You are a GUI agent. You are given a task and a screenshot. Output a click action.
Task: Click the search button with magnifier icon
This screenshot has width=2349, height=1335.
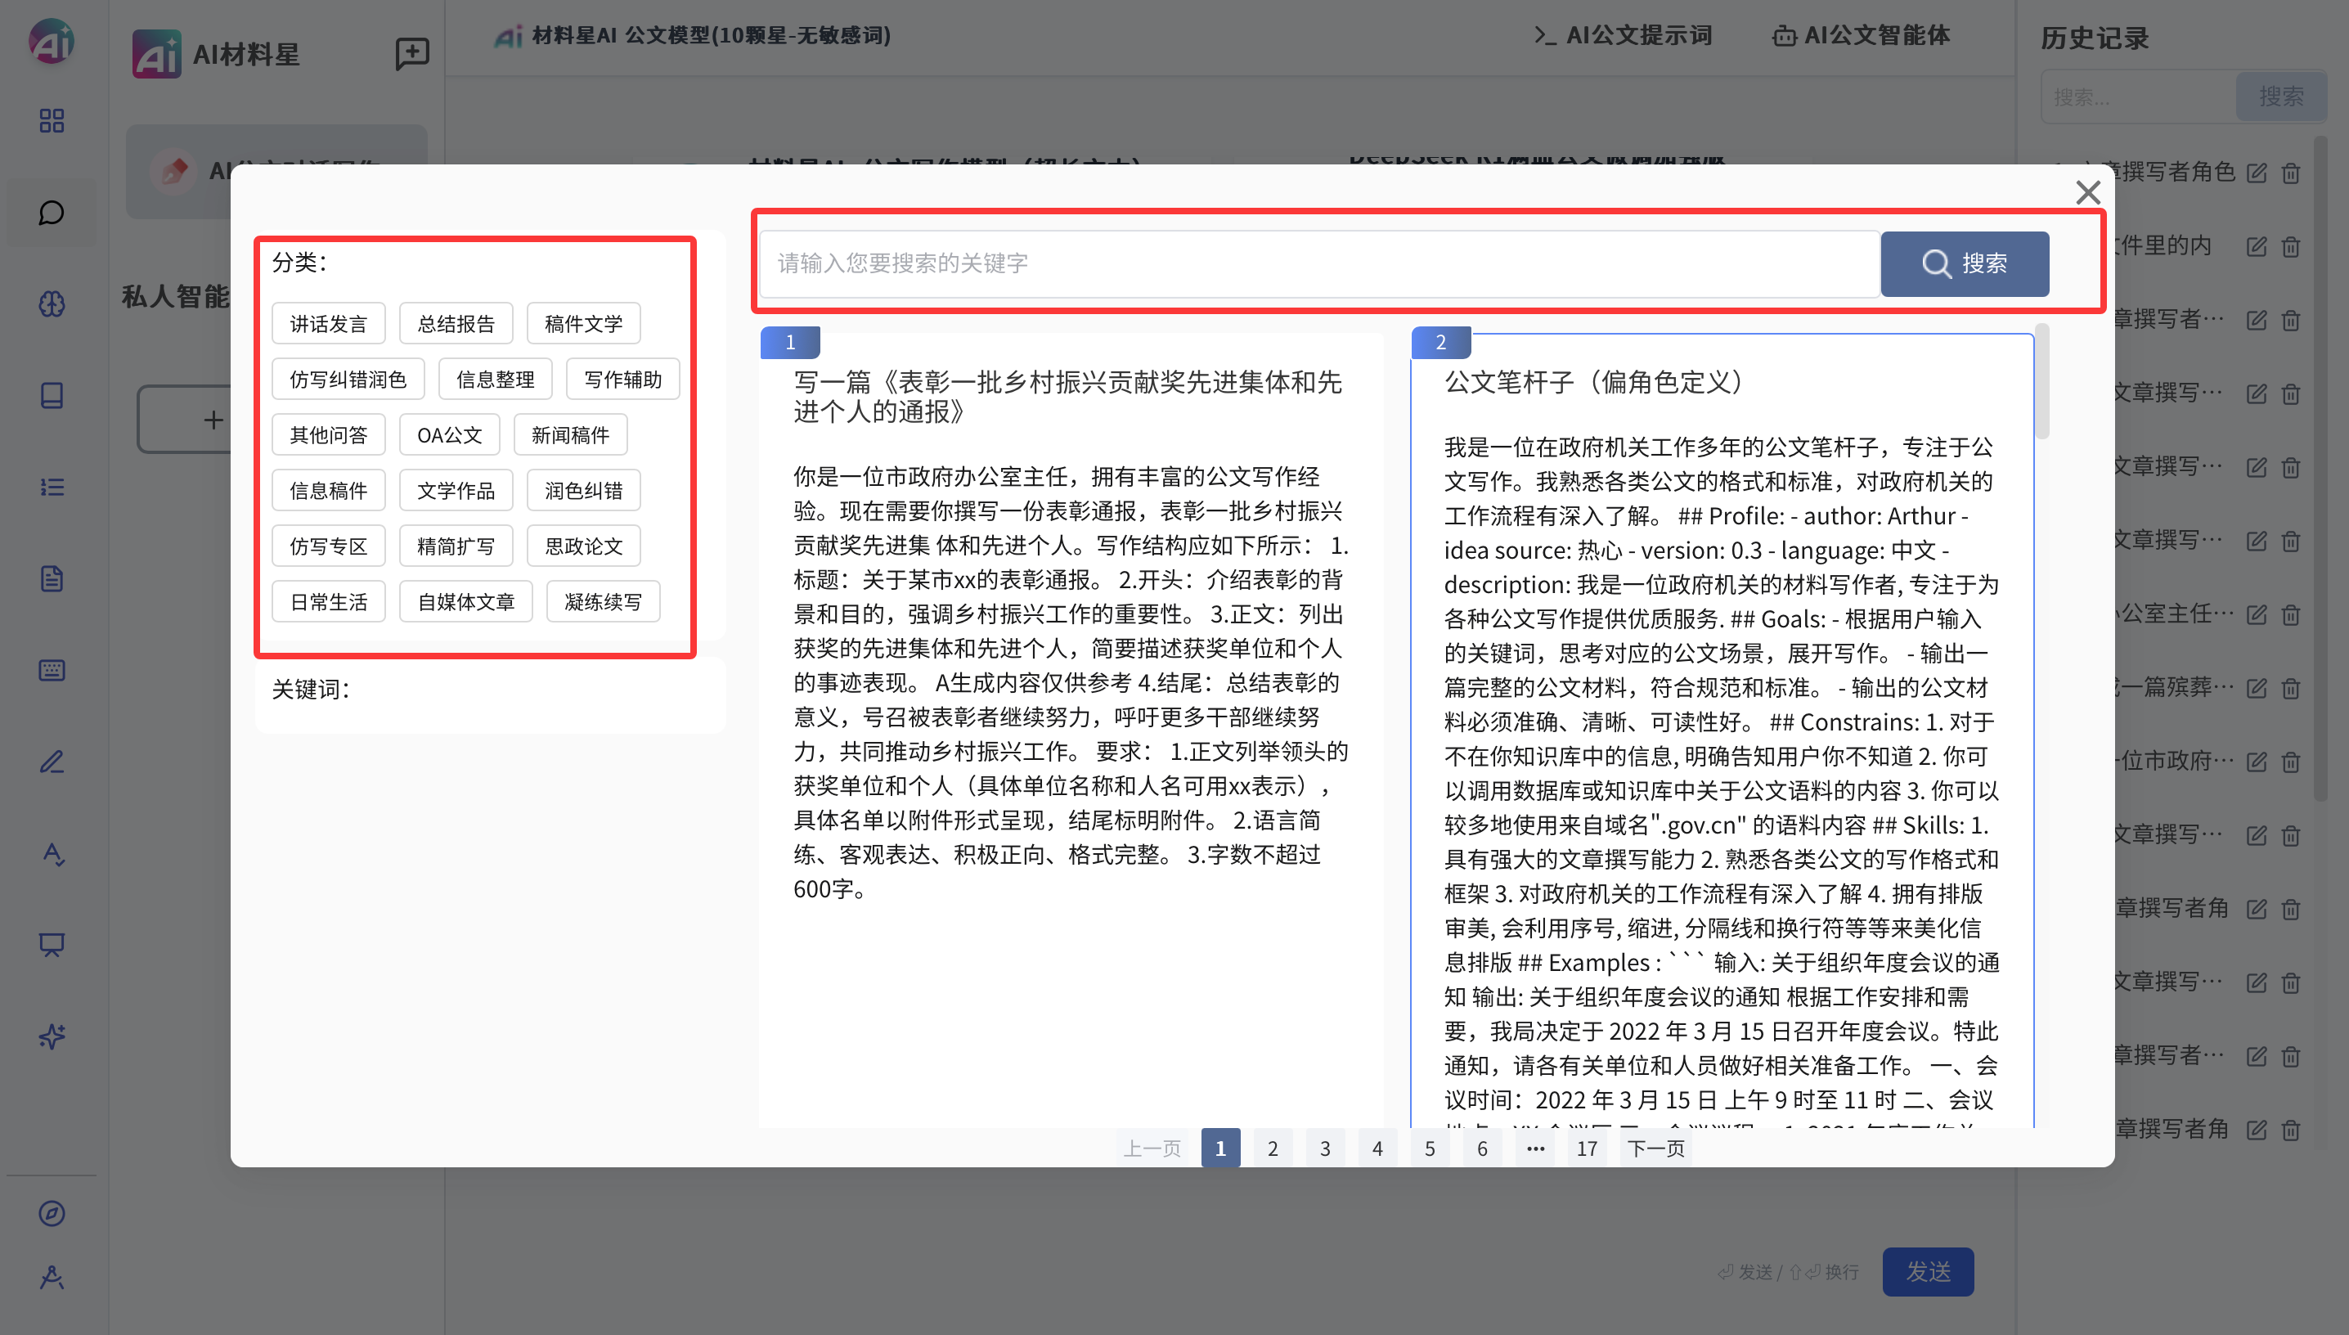(1964, 263)
